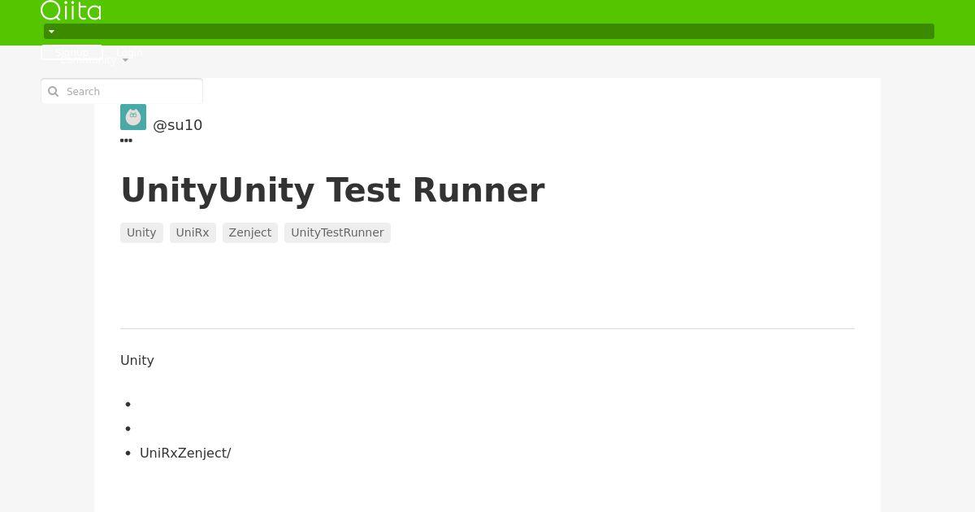Click the 'Unity' paragraph text

(137, 360)
